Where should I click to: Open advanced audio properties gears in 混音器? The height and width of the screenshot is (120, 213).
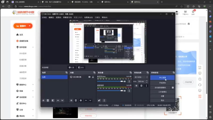(99, 101)
